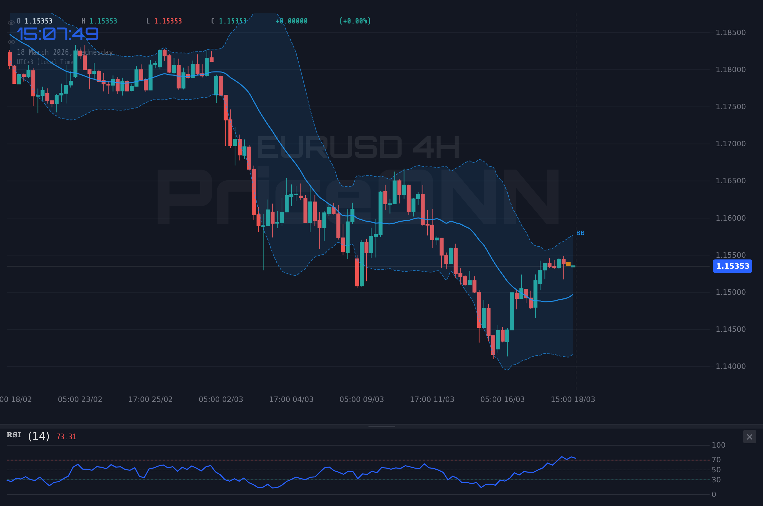Click the UTC+3 Local Time label
Viewport: 763px width, 506px height.
tap(45, 62)
